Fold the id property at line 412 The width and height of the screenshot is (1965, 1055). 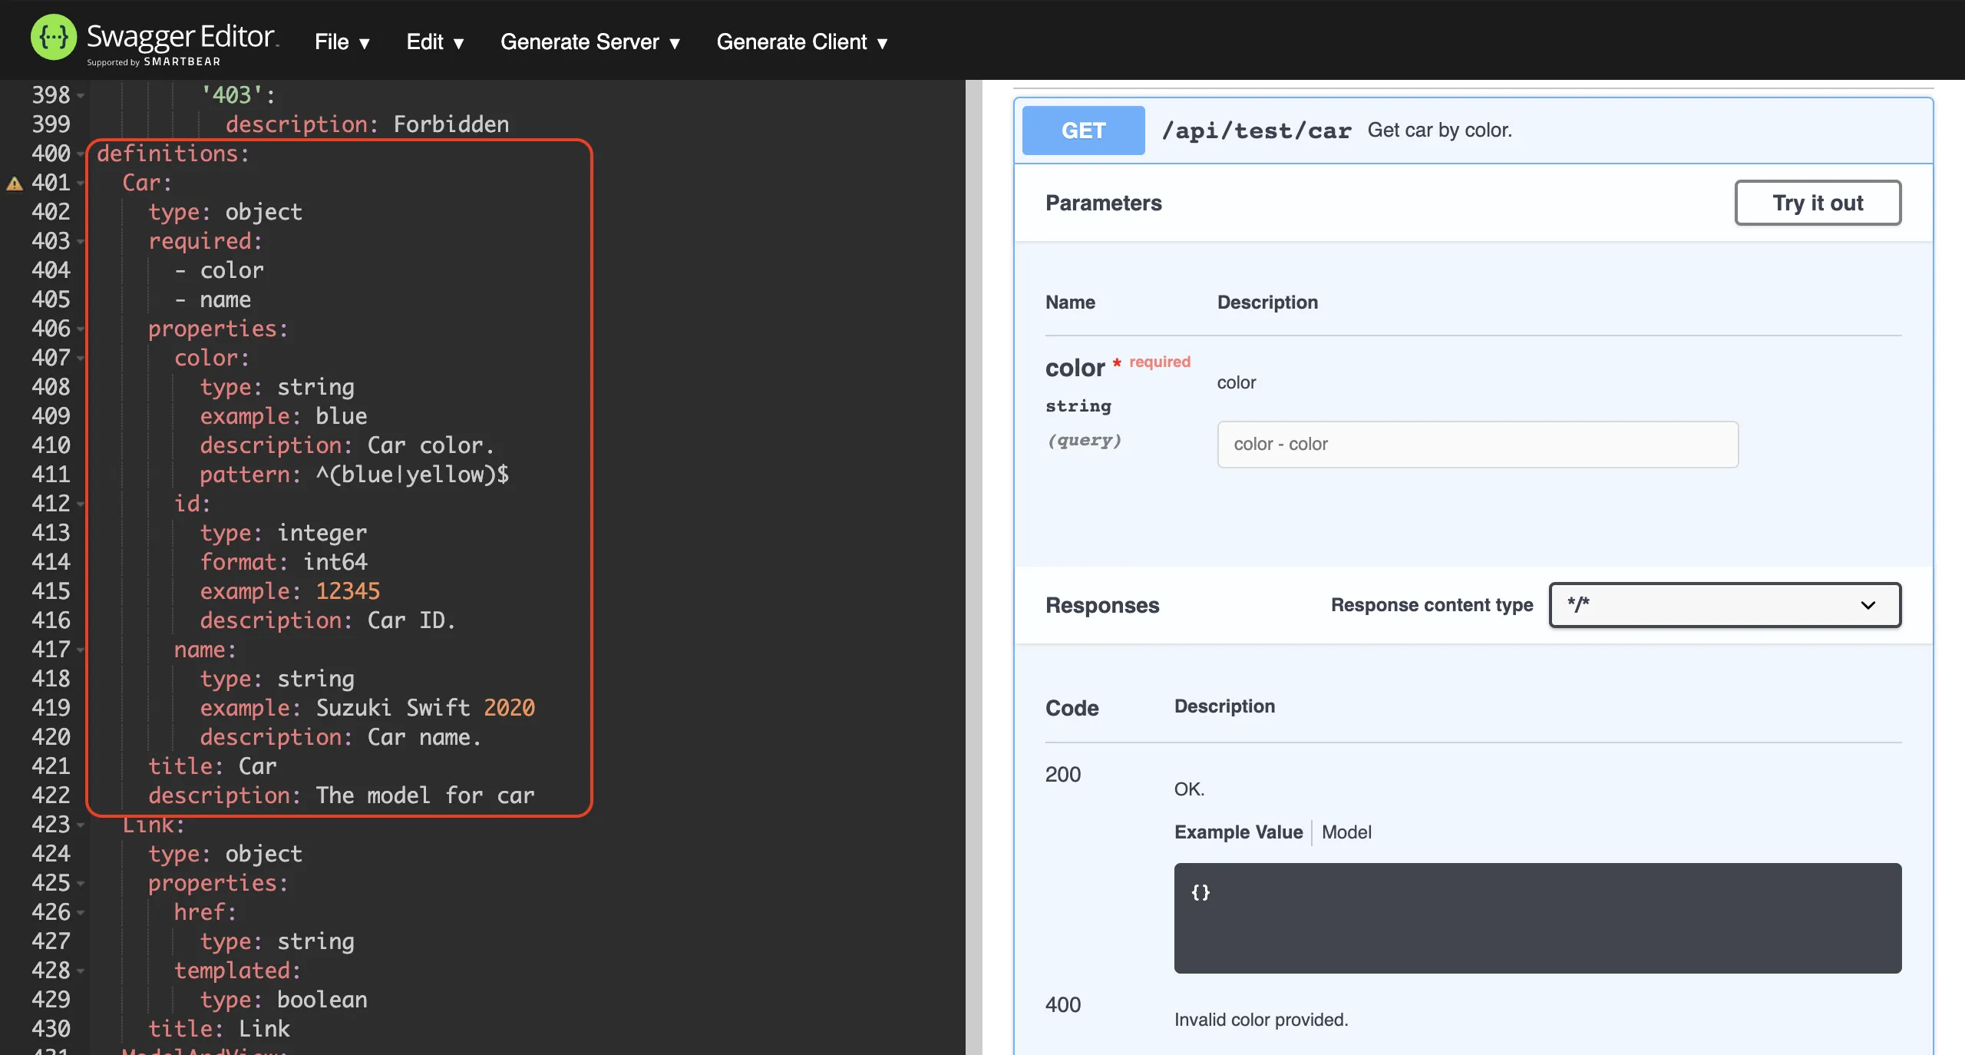coord(81,504)
